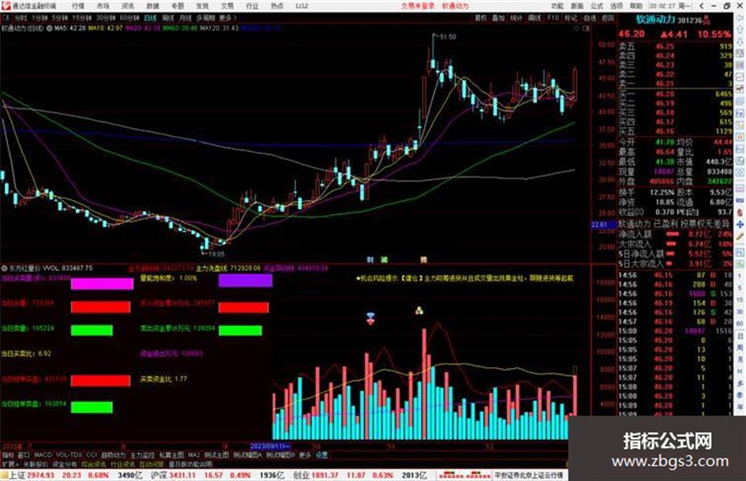
Task: Click the purple 量能饱和度 color bar
Action: pos(246,280)
